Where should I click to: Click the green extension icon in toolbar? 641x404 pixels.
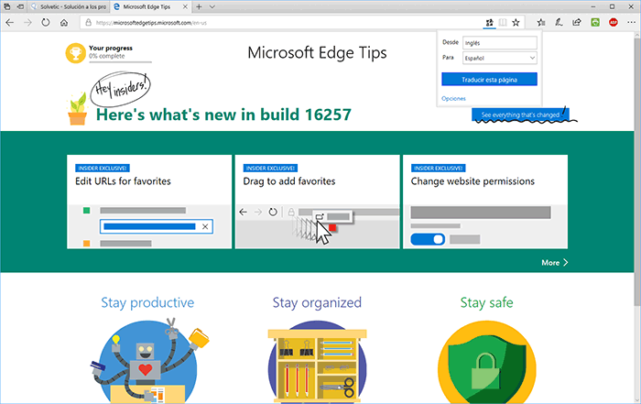595,23
